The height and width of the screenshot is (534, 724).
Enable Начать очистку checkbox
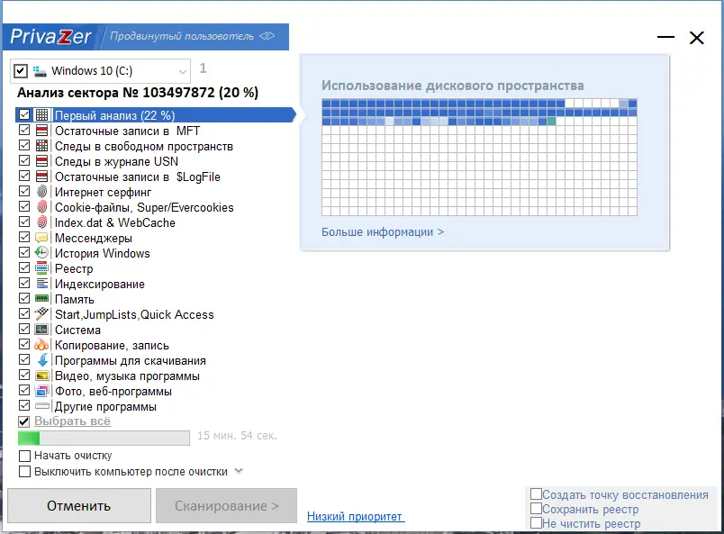click(x=24, y=456)
